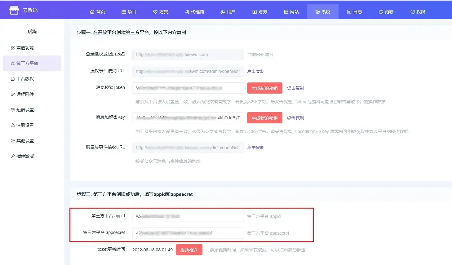This screenshot has height=265, width=452.
Task: Go to the 网站 top menu
Action: (x=291, y=12)
